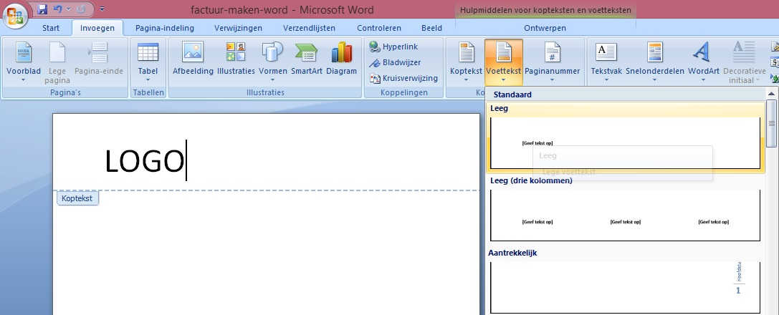
Task: Open SmartArt graphic tool
Action: tap(306, 59)
